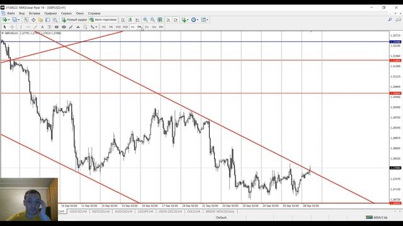403x226 pixels.
Task: Switch timeframe to H1
Action: 133,27
